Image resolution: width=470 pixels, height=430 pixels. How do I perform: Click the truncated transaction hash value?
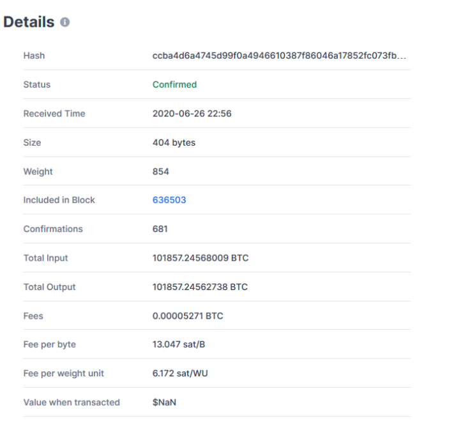[x=279, y=56]
